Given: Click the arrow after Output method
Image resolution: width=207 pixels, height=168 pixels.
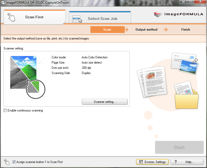Looking at the screenshot, I should [165, 30].
